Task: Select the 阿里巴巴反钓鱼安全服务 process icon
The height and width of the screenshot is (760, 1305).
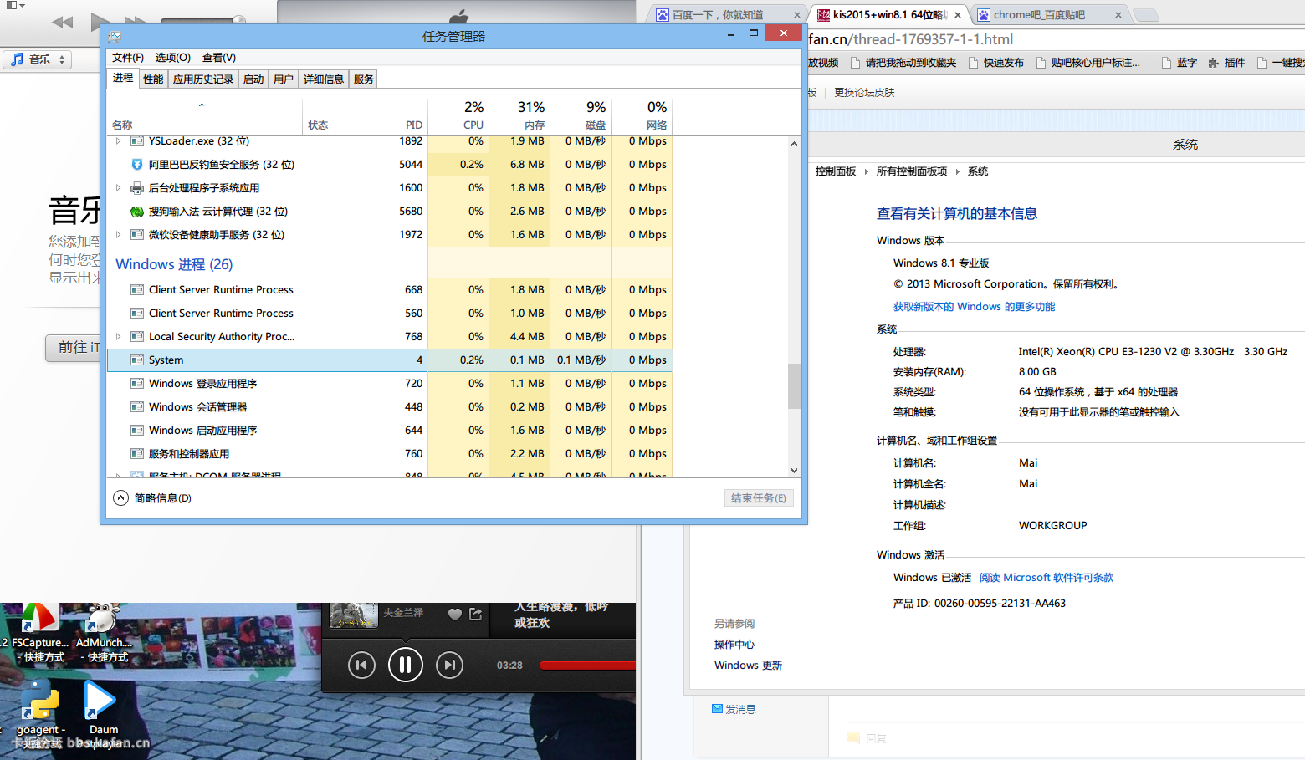Action: [x=137, y=165]
